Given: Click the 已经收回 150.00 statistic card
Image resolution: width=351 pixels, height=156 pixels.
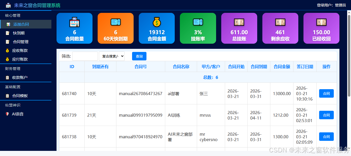Looking at the screenshot, I should pyautogui.click(x=321, y=28).
